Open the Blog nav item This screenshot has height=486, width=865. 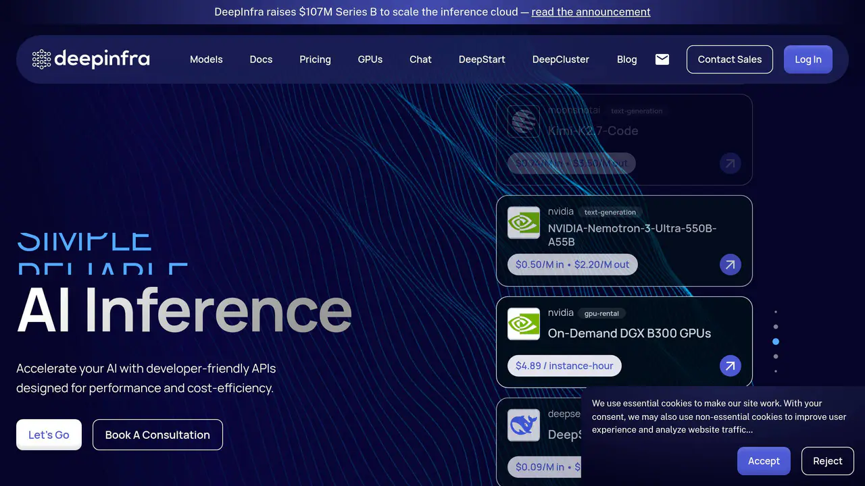(x=627, y=59)
